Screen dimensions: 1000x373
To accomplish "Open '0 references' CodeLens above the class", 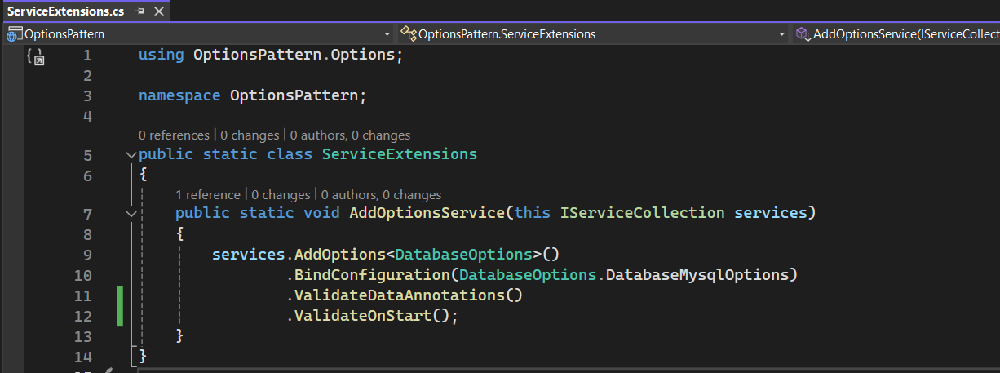I will pos(175,135).
